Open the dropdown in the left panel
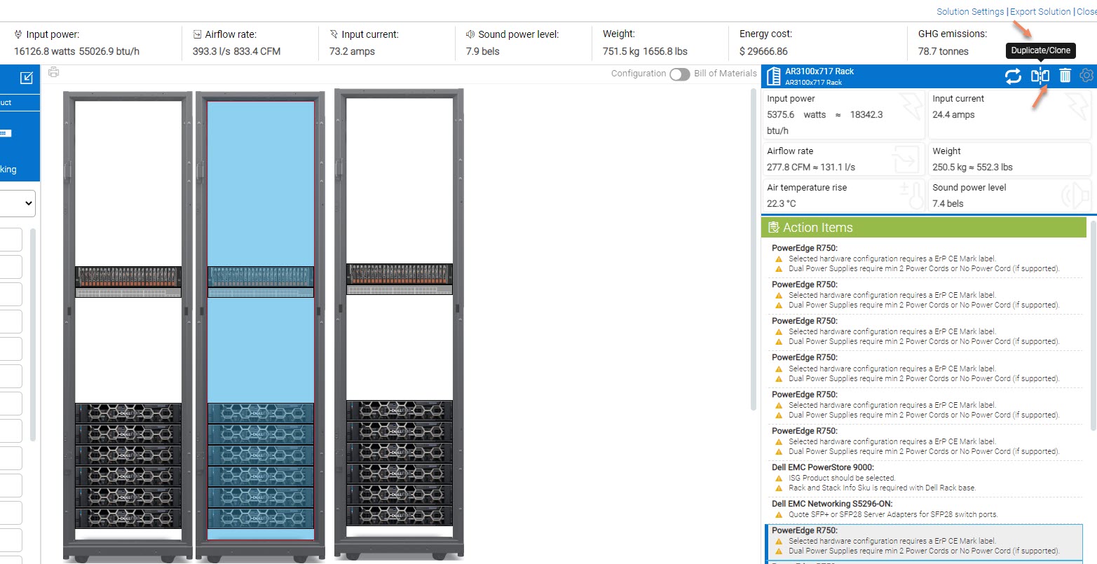The width and height of the screenshot is (1097, 564). click(x=18, y=203)
